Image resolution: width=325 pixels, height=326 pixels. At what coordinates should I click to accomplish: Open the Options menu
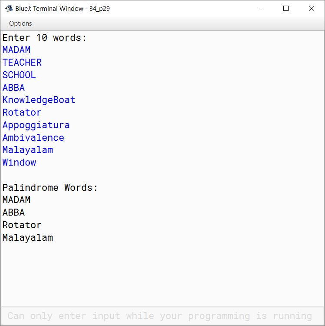(x=20, y=23)
